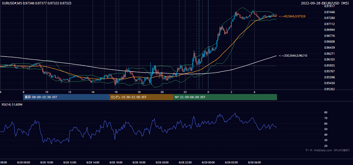The width and height of the screenshot is (353, 165).
Task: Click bottom time label 9/28 14:00
Action: click(x=93, y=163)
